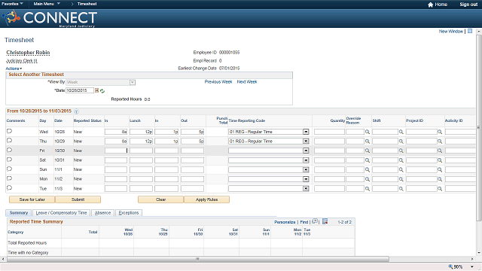The image size is (482, 271).
Task: Click the In time field for Fri 10/30
Action: click(116, 151)
